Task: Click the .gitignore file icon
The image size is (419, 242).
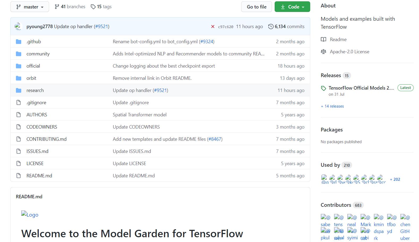Action: point(19,103)
